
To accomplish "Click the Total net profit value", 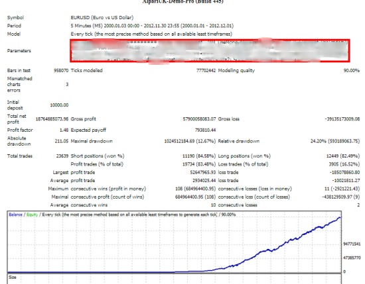I will tap(52, 119).
